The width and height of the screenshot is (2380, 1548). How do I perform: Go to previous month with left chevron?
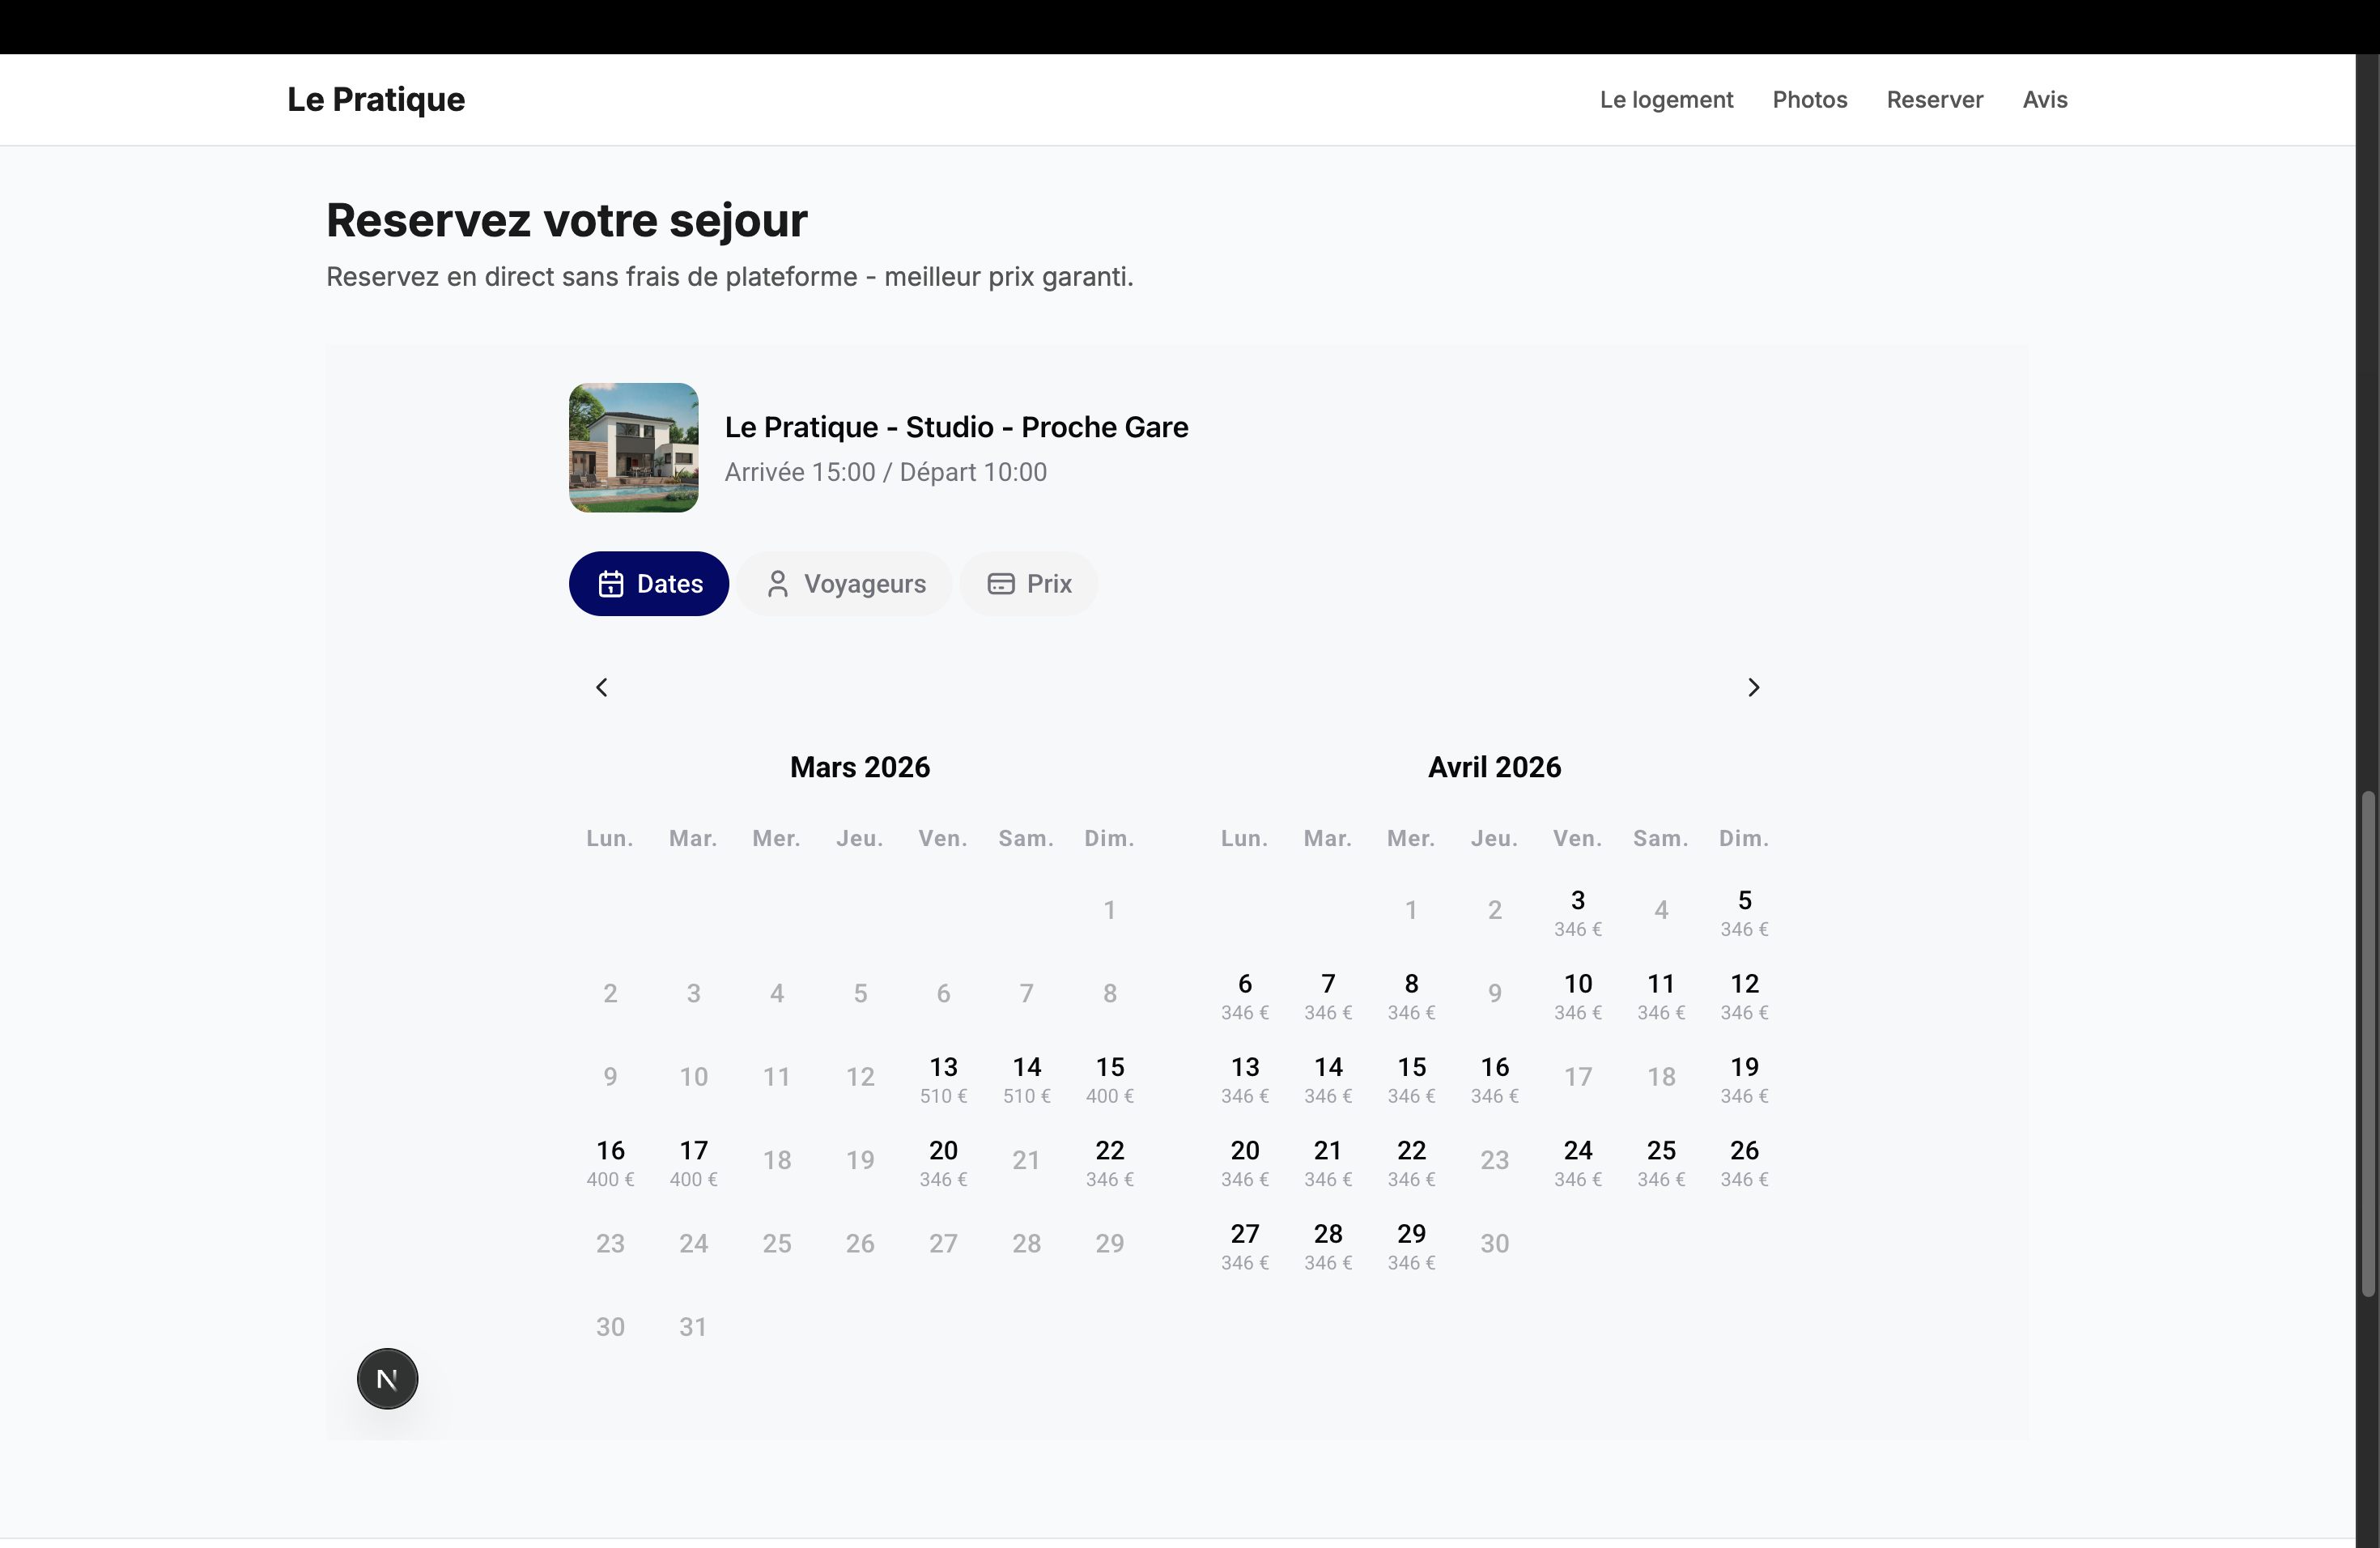[x=601, y=687]
